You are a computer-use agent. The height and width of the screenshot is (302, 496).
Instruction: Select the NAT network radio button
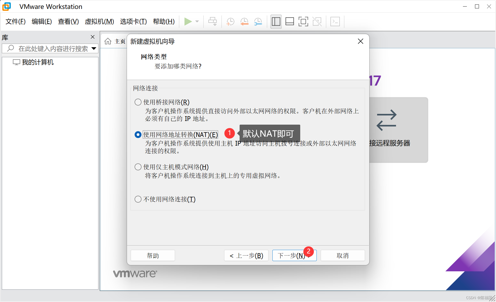click(x=138, y=135)
